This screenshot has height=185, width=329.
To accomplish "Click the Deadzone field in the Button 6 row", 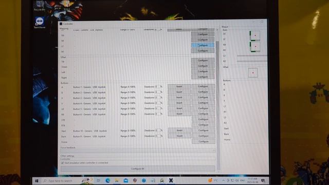I will (x=158, y=114).
